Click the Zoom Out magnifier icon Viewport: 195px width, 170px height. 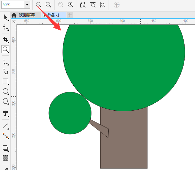click(x=48, y=5)
